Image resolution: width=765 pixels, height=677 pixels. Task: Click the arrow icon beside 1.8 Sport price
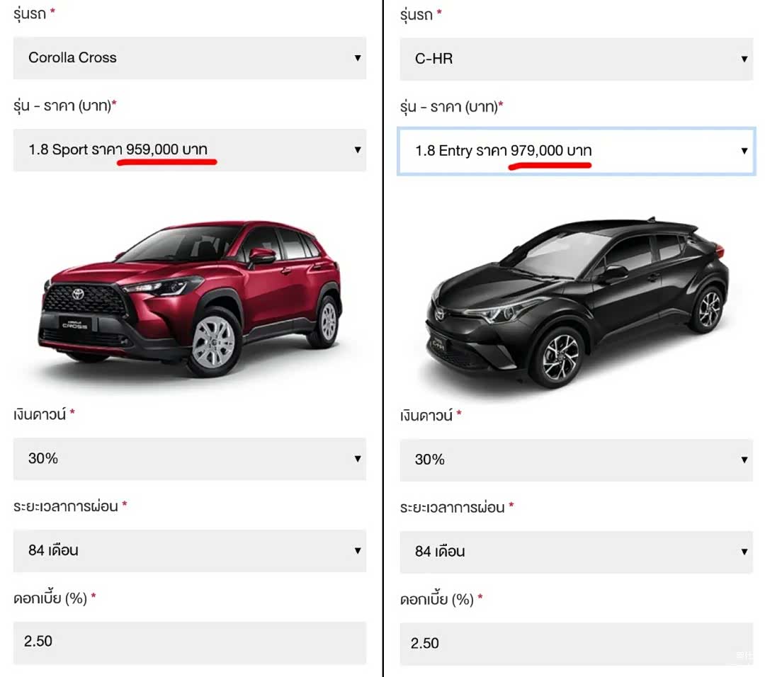pyautogui.click(x=358, y=150)
